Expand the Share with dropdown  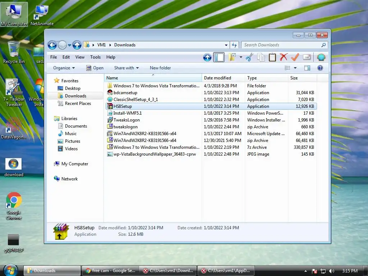(x=126, y=68)
